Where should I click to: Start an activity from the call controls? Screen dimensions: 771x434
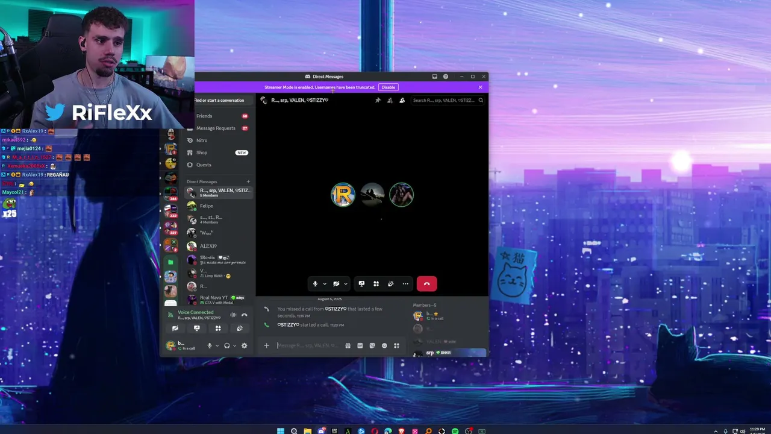point(376,284)
